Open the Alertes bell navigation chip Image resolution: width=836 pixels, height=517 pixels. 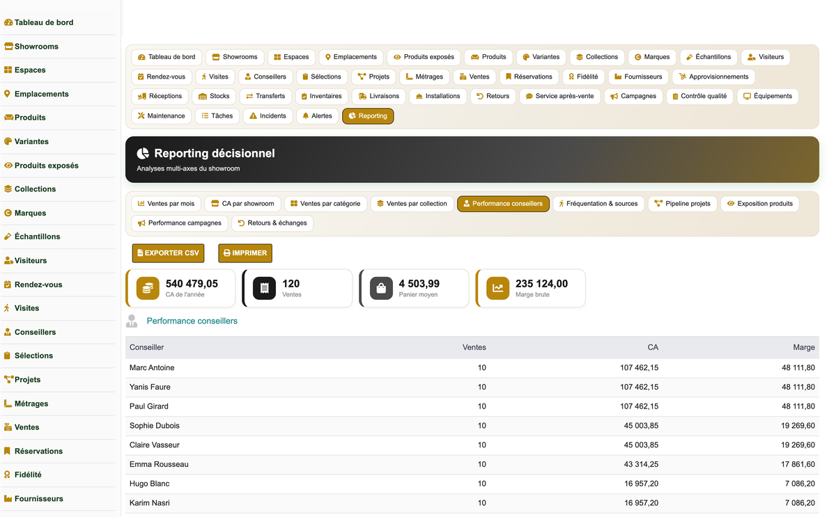click(x=318, y=116)
